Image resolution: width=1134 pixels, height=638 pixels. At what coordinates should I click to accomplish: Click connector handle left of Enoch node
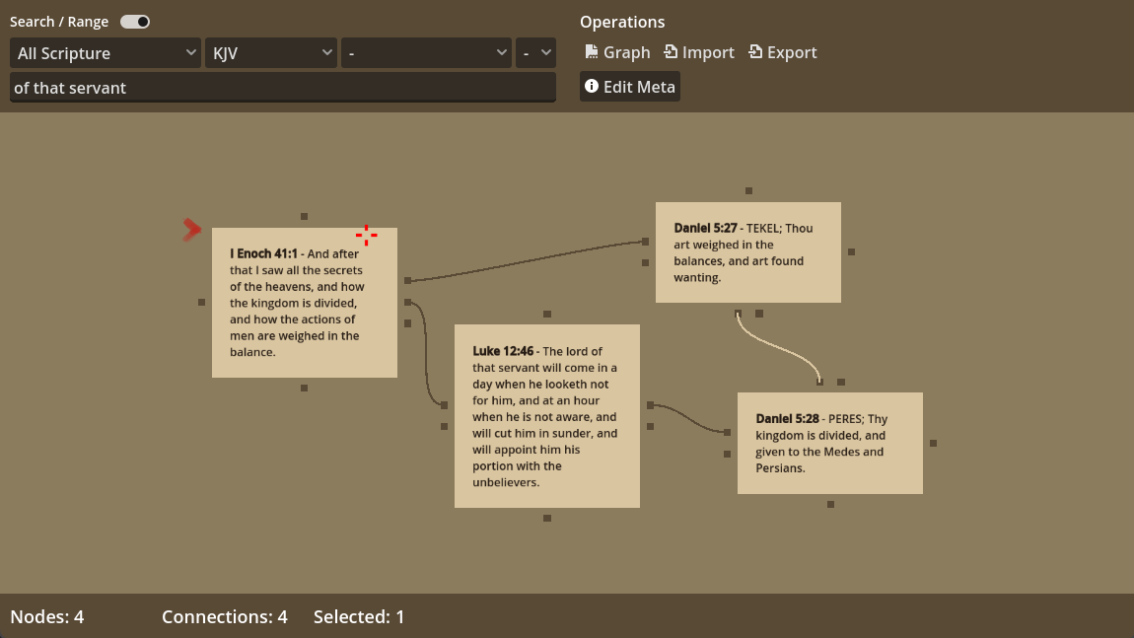coord(201,302)
